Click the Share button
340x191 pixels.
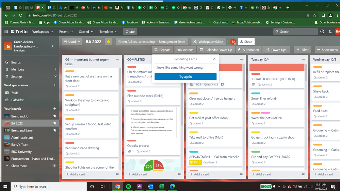246,42
